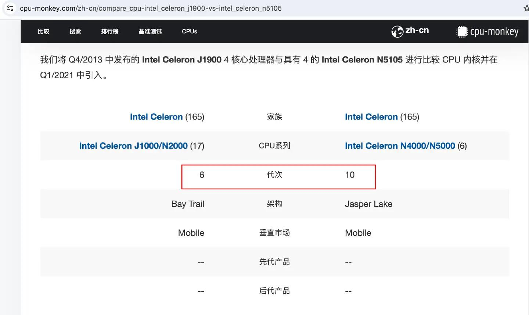Open the 排行榜 navigation item
The height and width of the screenshot is (315, 529).
(x=109, y=32)
